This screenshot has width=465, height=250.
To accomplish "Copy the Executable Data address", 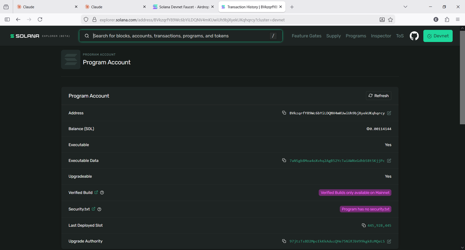I will point(284,160).
